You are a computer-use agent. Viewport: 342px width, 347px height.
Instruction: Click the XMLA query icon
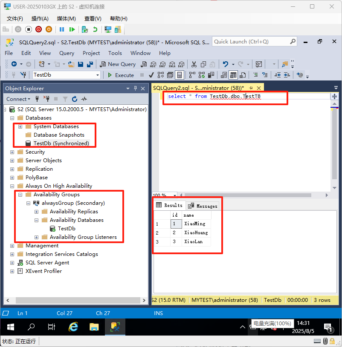tap(172, 64)
